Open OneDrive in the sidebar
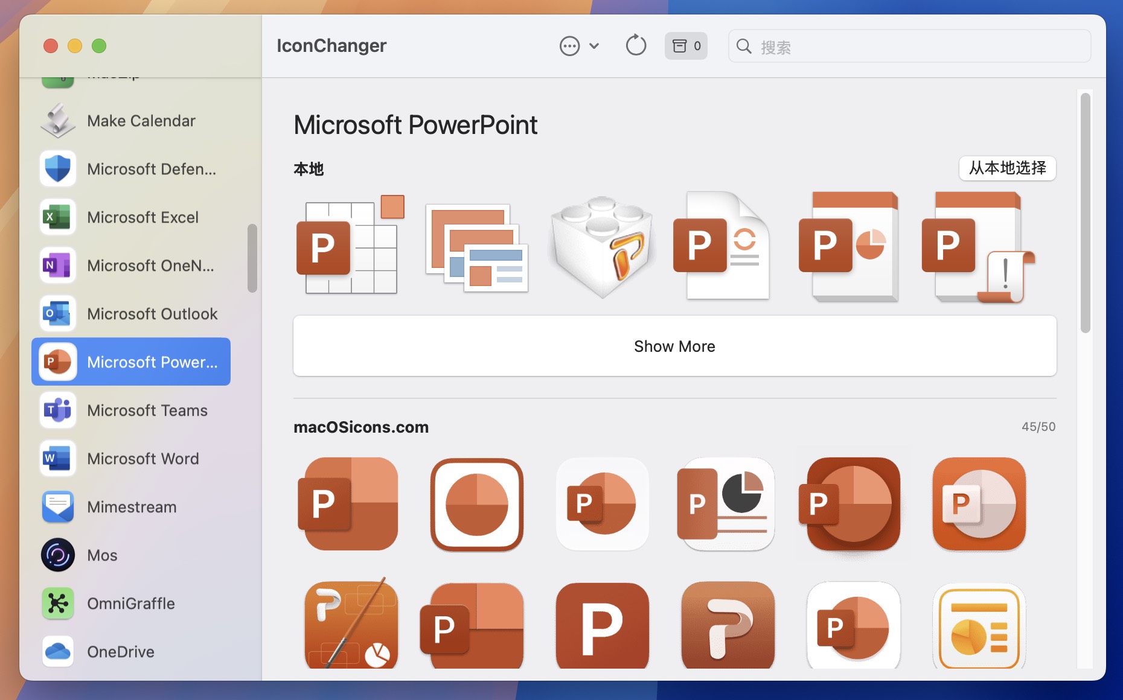 pyautogui.click(x=120, y=651)
